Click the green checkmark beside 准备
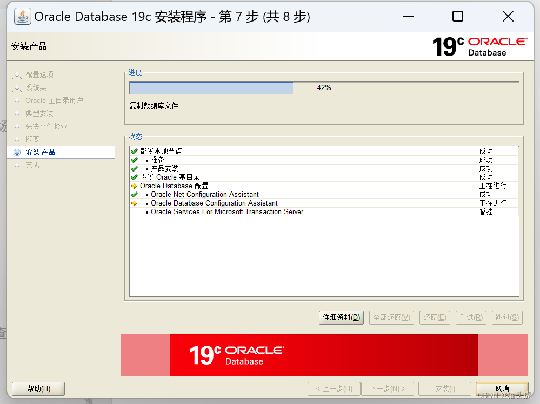Image resolution: width=540 pixels, height=404 pixels. pos(134,160)
